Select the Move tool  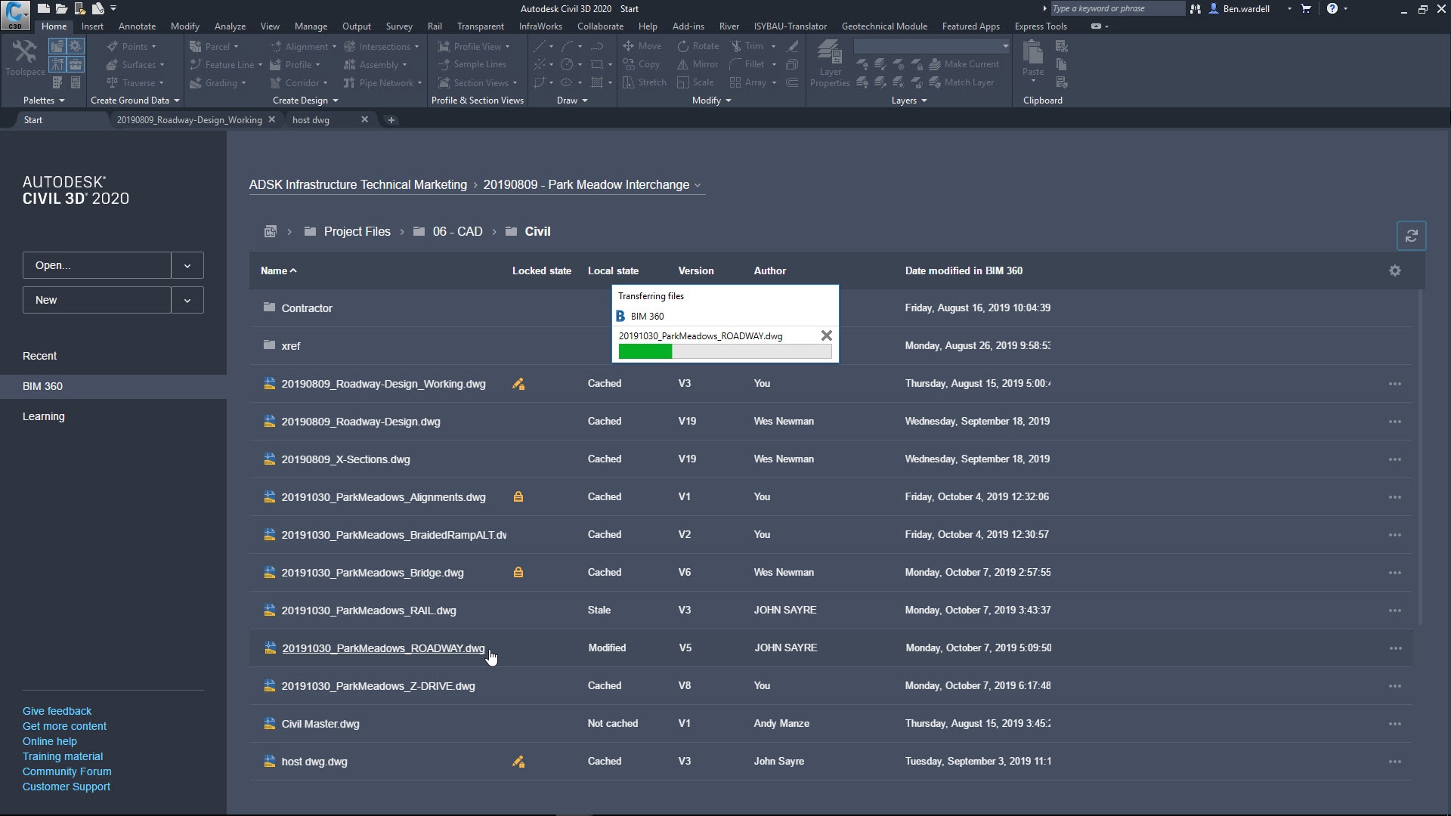[642, 46]
